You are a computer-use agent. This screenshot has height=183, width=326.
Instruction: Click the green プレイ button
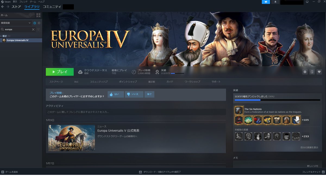pos(60,72)
